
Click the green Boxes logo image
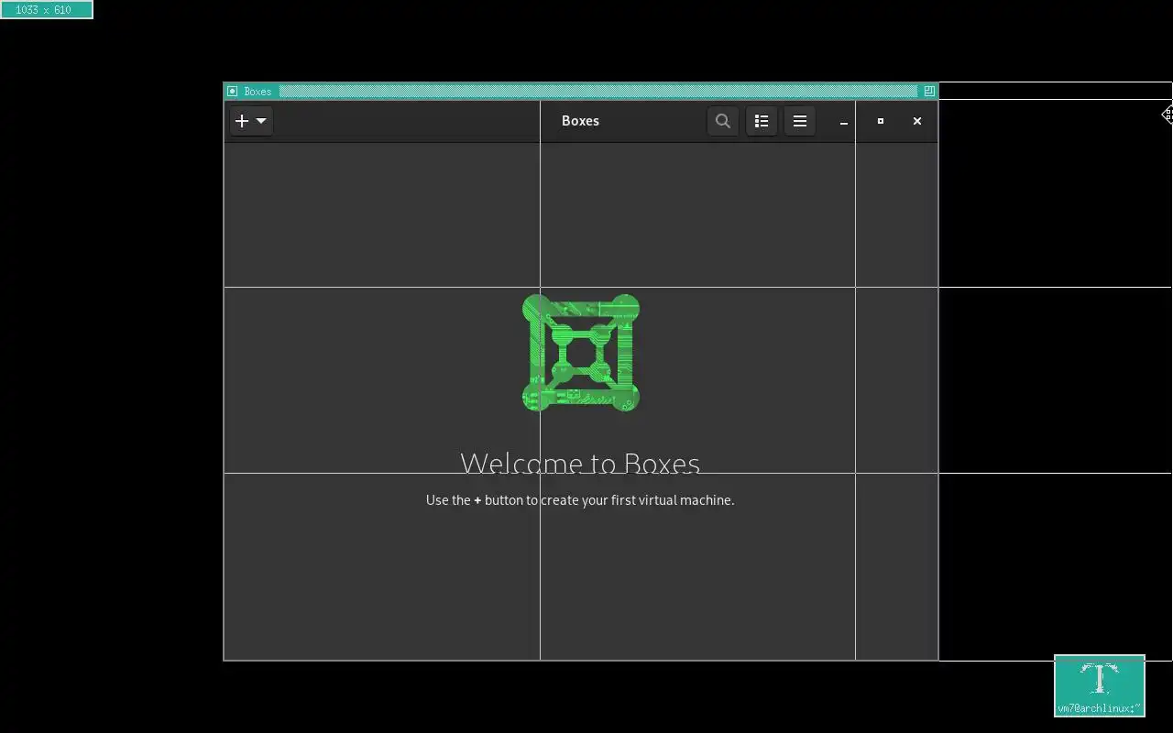point(580,353)
